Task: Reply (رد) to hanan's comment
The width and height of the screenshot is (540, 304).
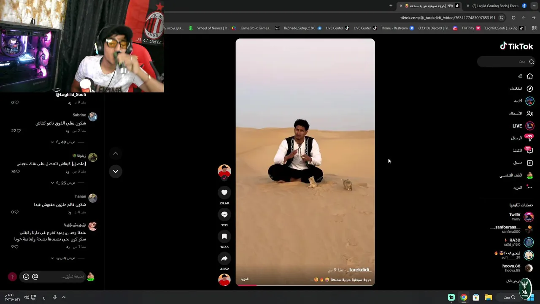Action: pyautogui.click(x=70, y=212)
